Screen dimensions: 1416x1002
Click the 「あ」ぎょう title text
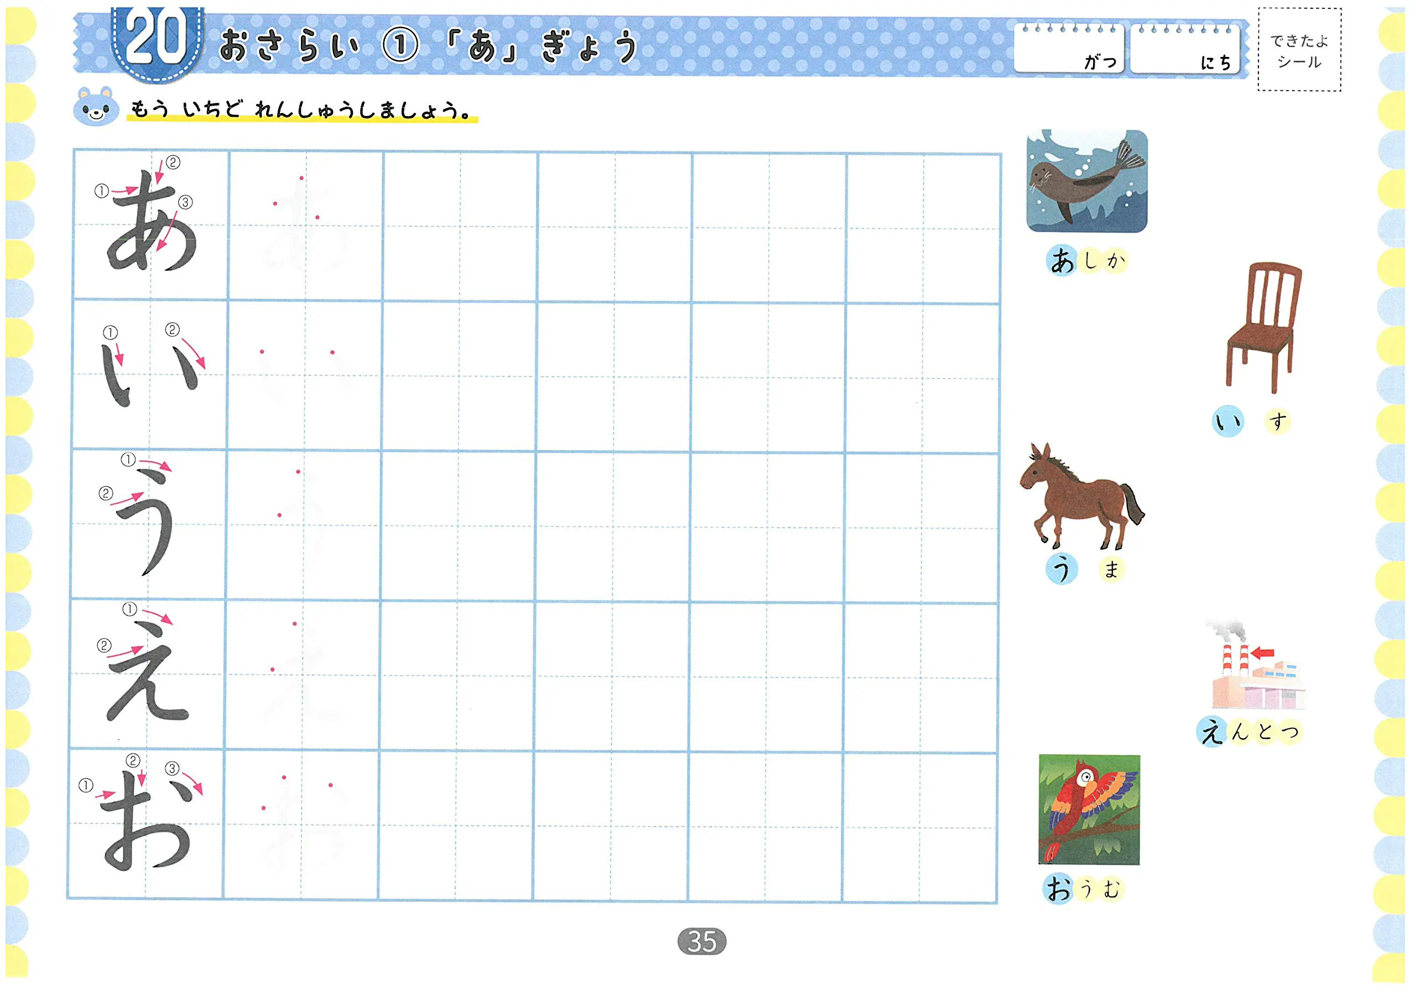(543, 46)
